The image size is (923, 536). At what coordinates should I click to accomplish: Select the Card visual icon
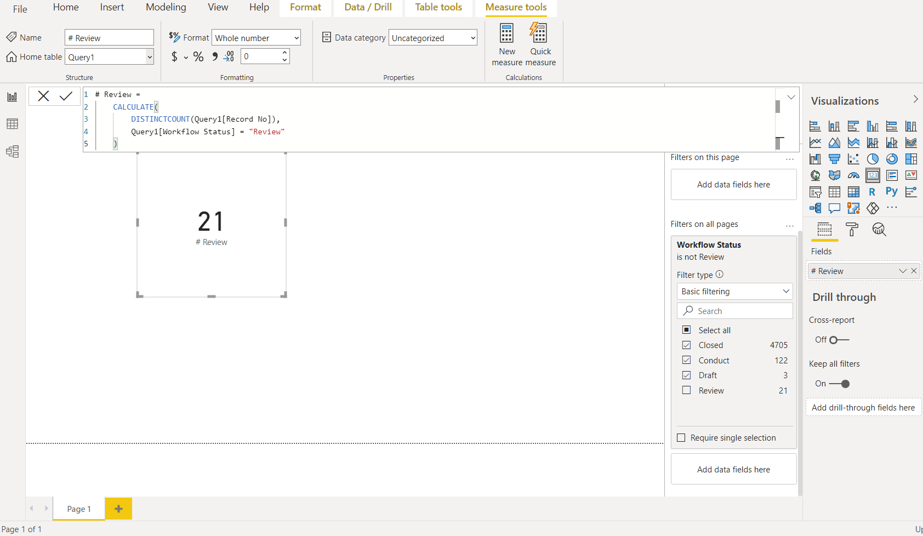[x=873, y=175]
